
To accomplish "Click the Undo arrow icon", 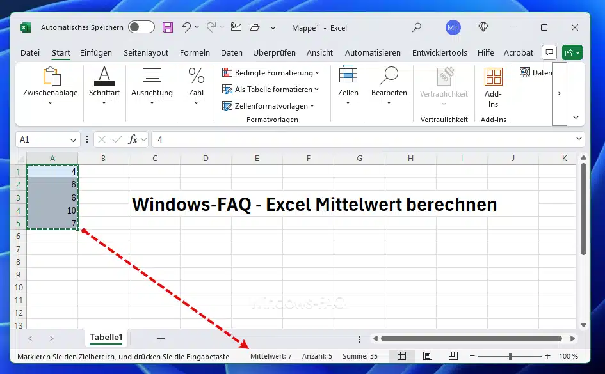I will (x=186, y=27).
